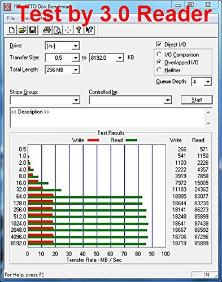Click the 8192.0 row label in chart

pyautogui.click(x=18, y=243)
